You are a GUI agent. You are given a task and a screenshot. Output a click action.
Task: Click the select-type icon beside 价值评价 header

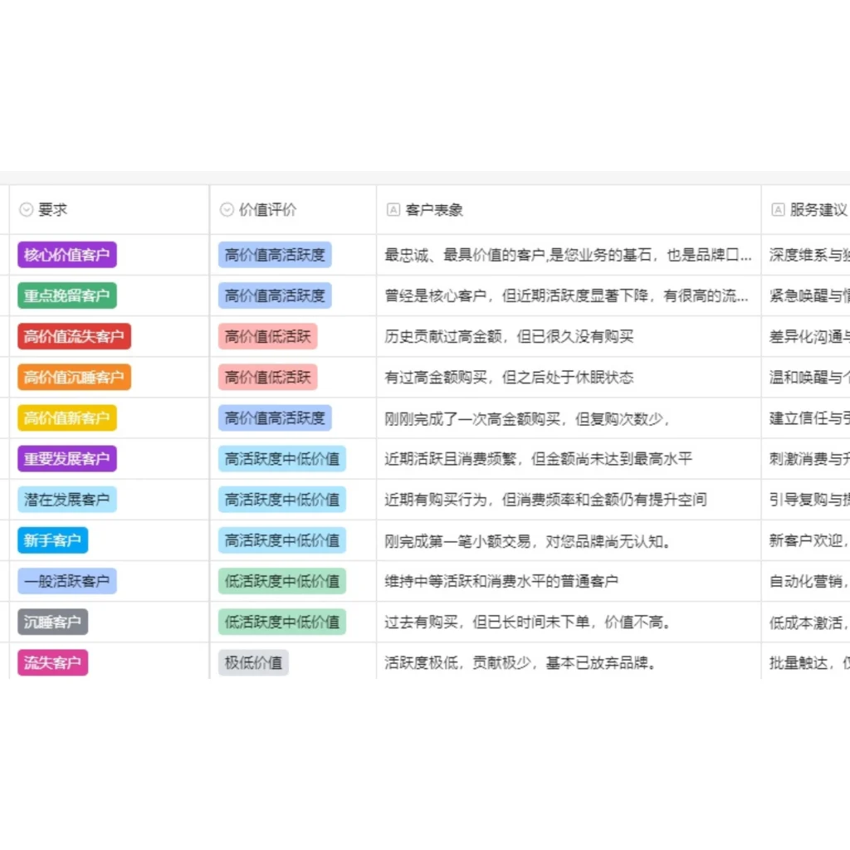coord(227,210)
